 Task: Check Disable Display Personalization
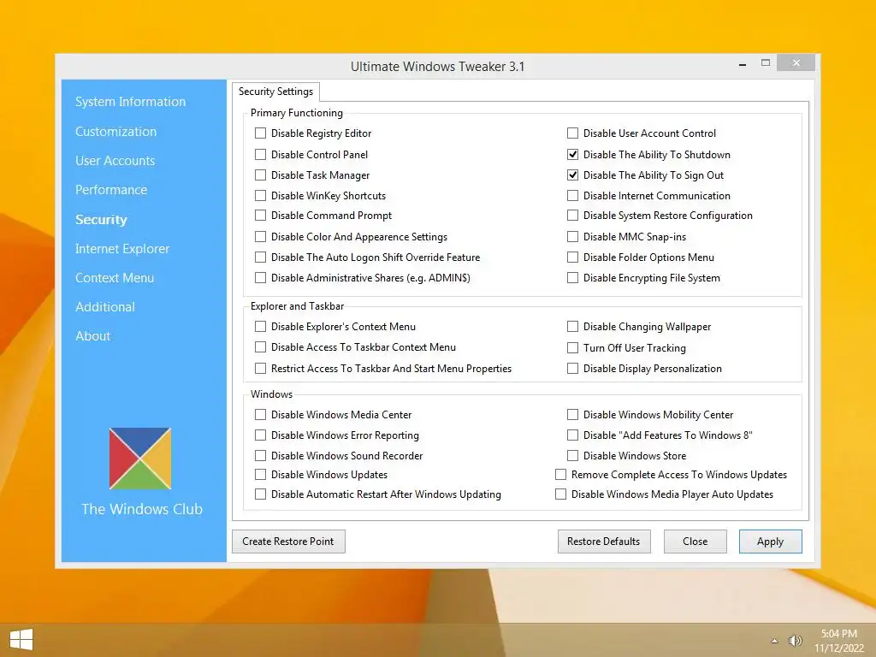click(572, 368)
